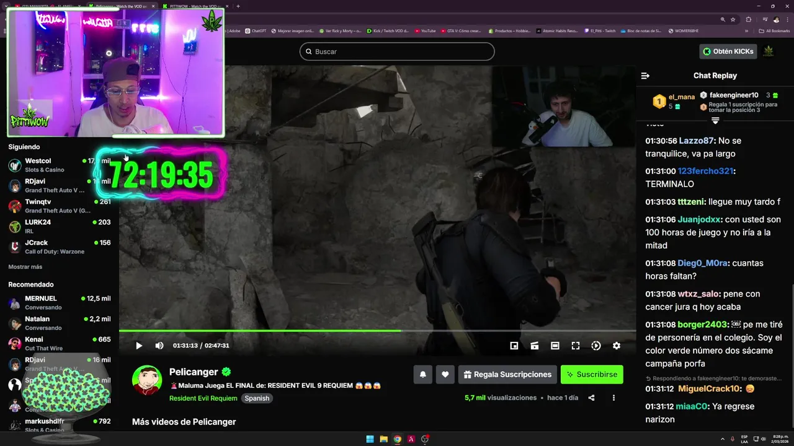Click the video progress bar
This screenshot has width=794, height=446.
coord(377,331)
